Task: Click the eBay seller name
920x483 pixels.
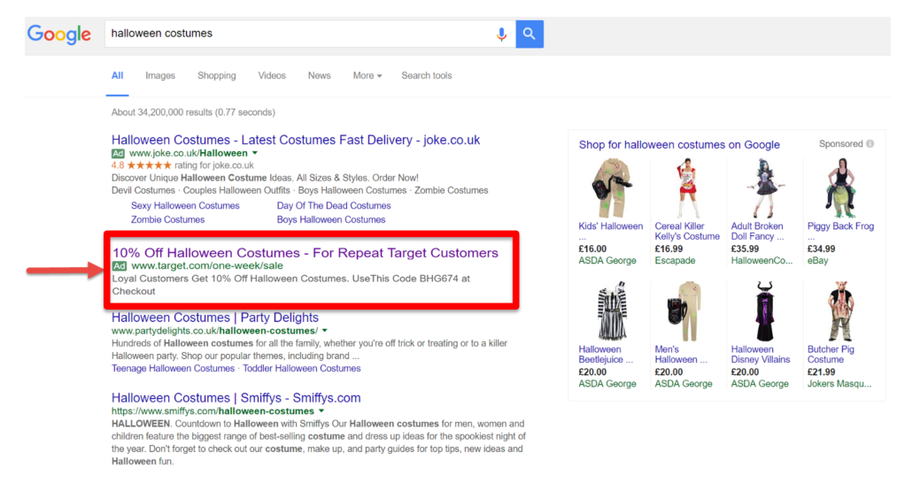Action: point(817,261)
